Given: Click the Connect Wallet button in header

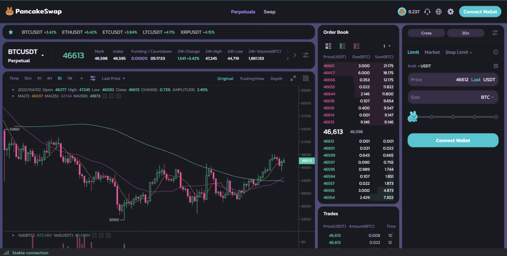Looking at the screenshot, I should coord(480,11).
